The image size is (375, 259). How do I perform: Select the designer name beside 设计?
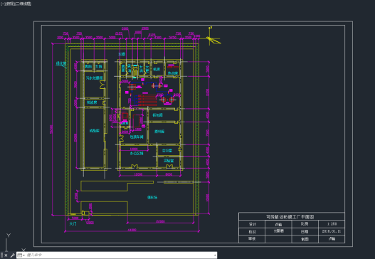[x=278, y=224]
